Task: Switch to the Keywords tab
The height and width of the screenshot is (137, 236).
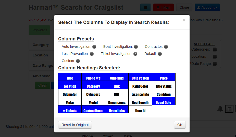Action: (40, 30)
